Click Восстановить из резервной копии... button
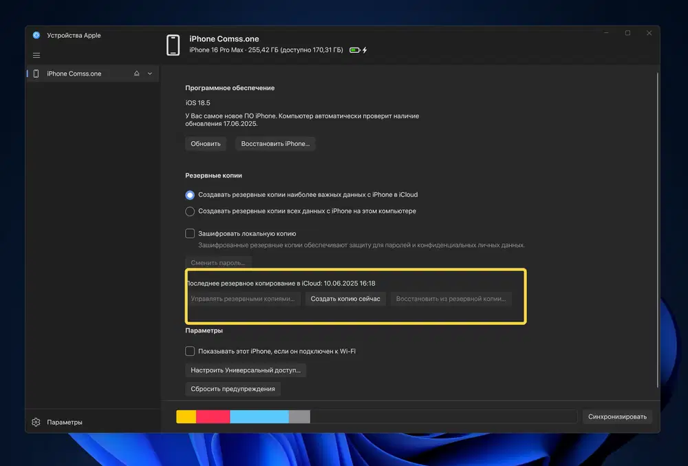688x466 pixels. point(451,299)
